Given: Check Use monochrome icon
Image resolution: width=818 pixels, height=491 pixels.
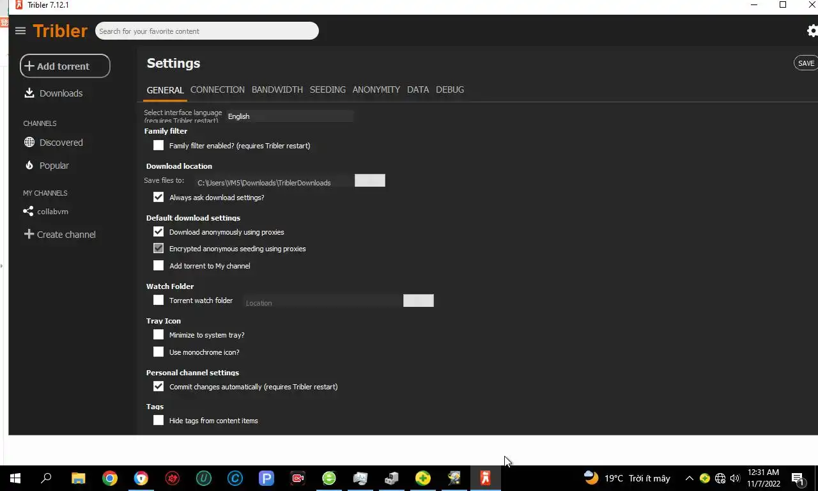Looking at the screenshot, I should [x=158, y=352].
